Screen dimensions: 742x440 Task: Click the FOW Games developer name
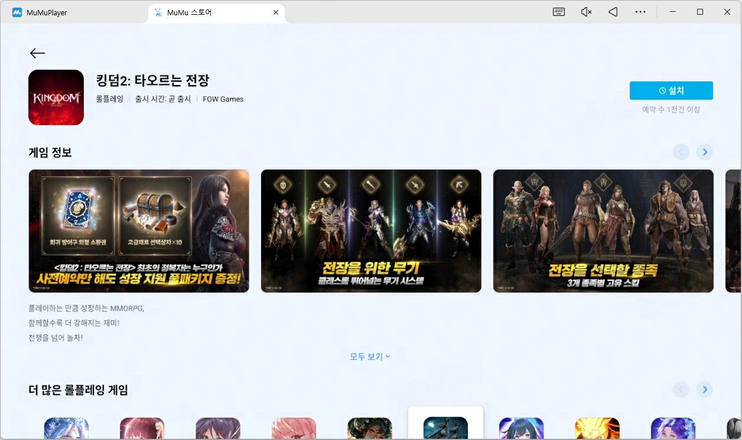(x=223, y=99)
